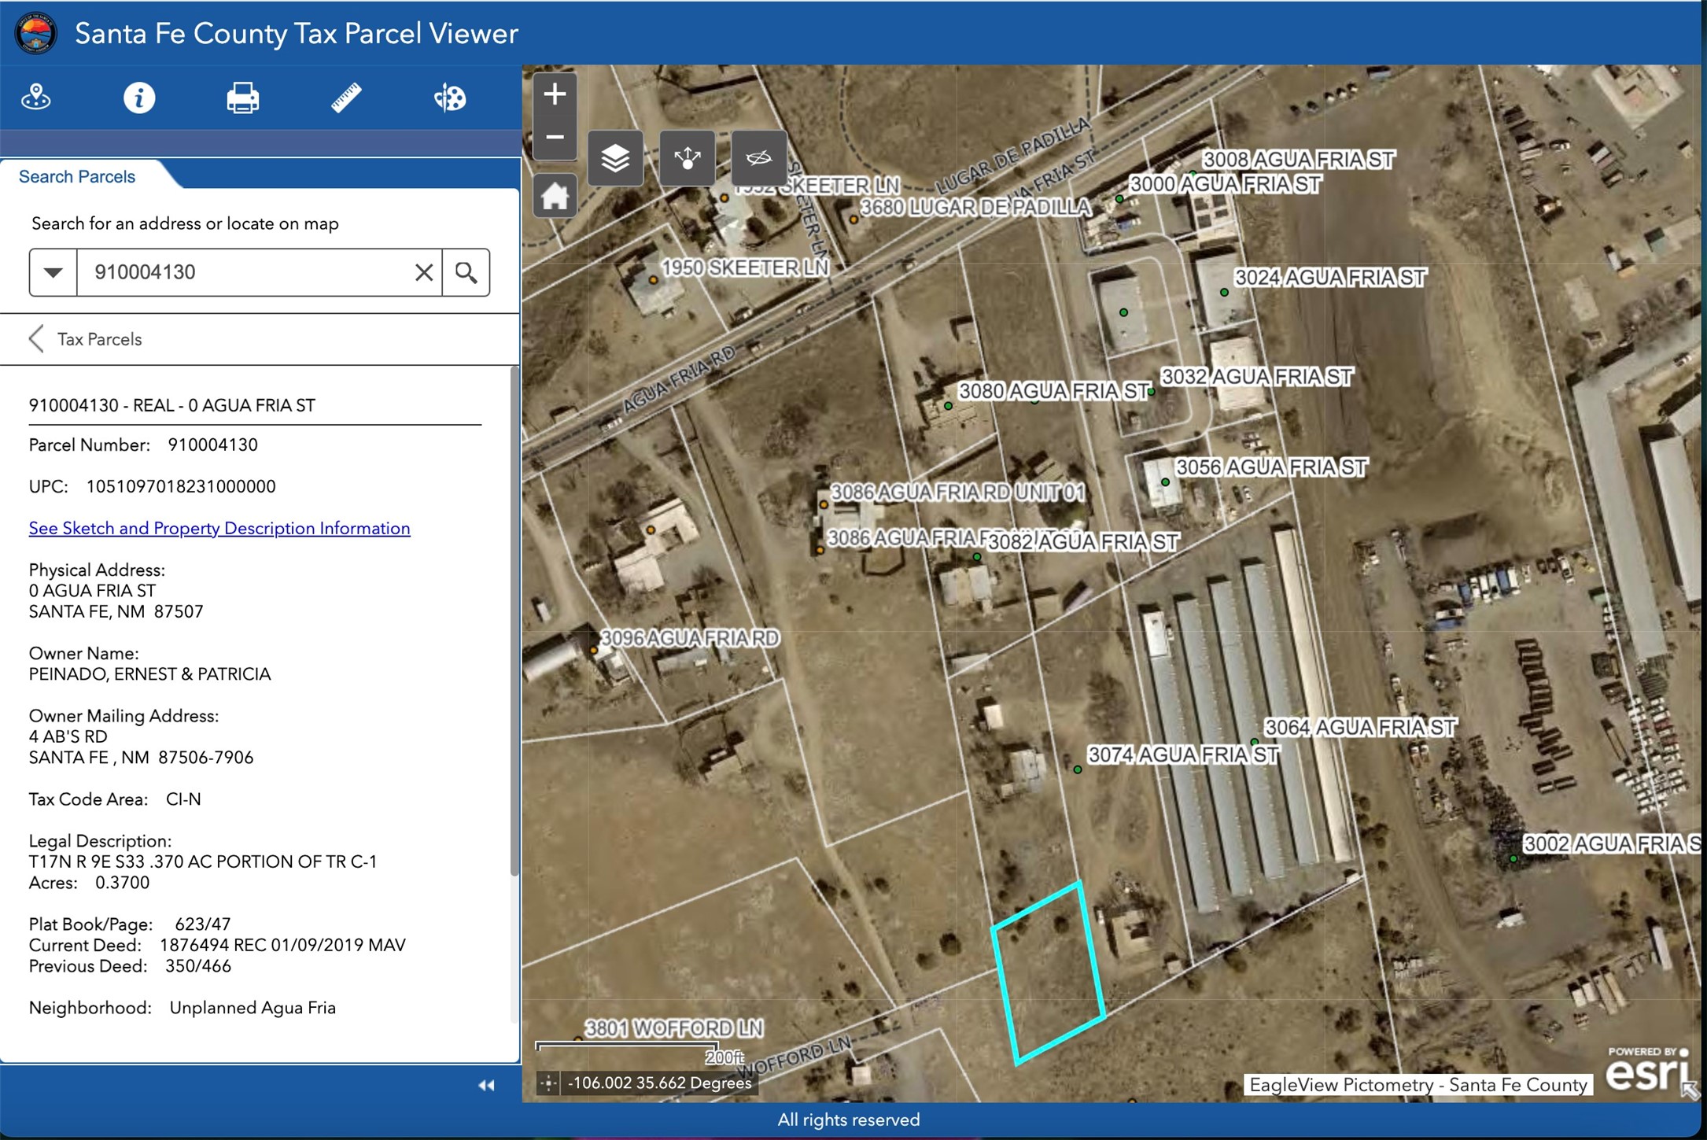
Task: Click the 3032 AGUA FRIA ST label
Action: [1257, 377]
